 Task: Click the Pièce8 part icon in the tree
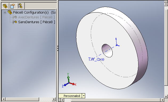click(x=10, y=12)
